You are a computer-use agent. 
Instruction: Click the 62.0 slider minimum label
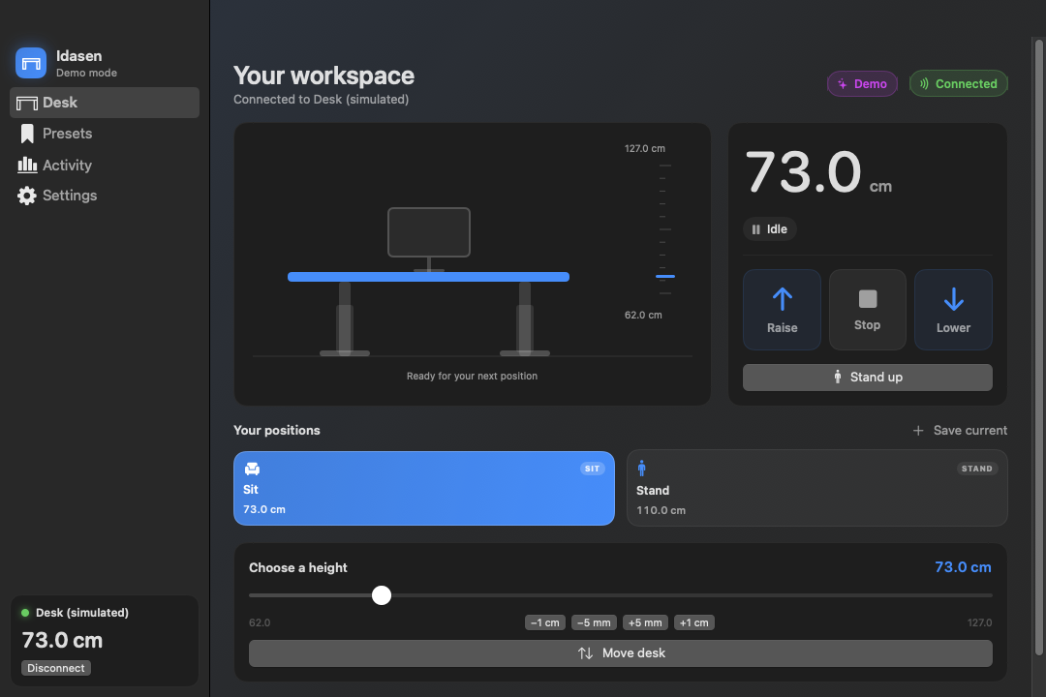tap(260, 623)
